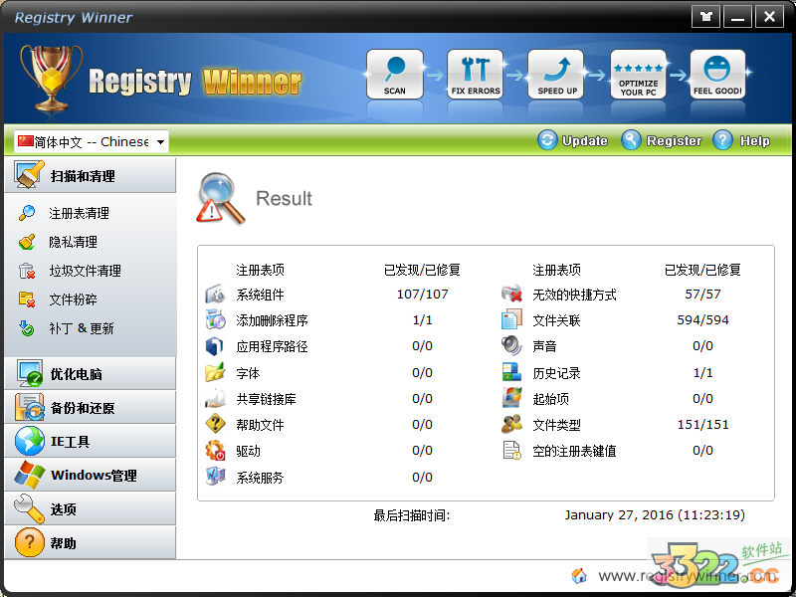796x597 pixels.
Task: Click the 最后扫描时间 label
Action: tap(412, 515)
